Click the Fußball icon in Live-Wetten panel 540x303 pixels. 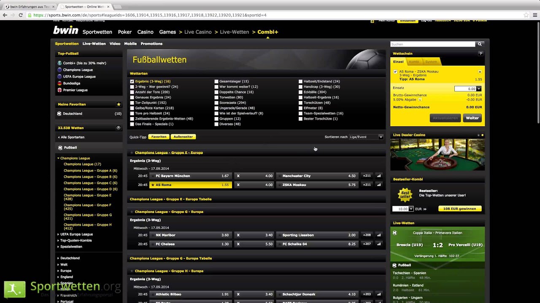395,265
